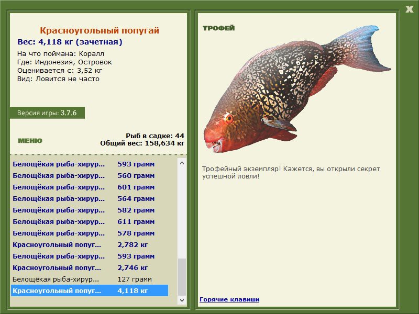This screenshot has height=314, width=419.
Task: Select the 601 грамм Белощёкая рыба-хирург row
Action: coord(90,187)
